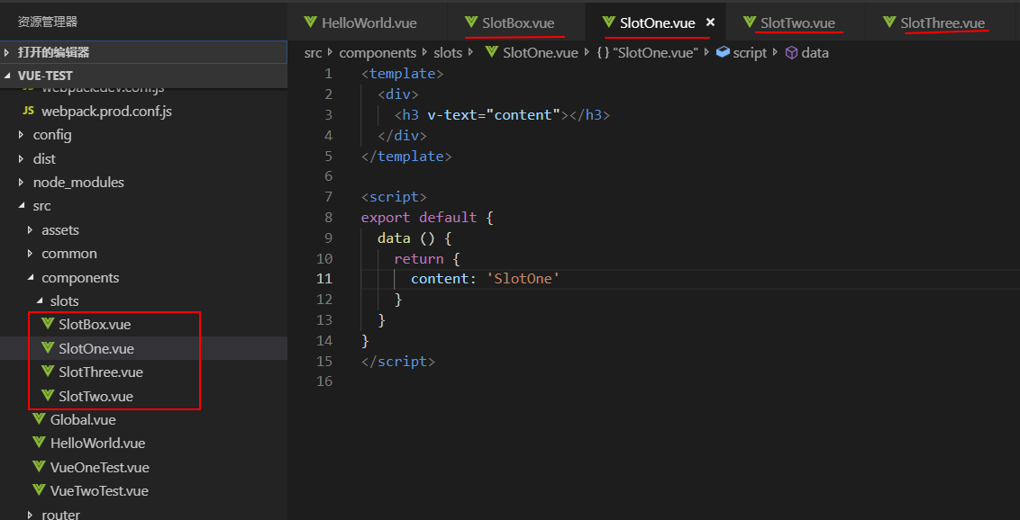Switch to the SlotTwo.vue tab
Image resolution: width=1020 pixels, height=520 pixels.
(797, 23)
